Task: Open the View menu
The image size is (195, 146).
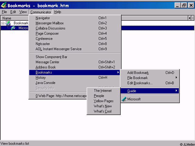Action: coord(23,12)
